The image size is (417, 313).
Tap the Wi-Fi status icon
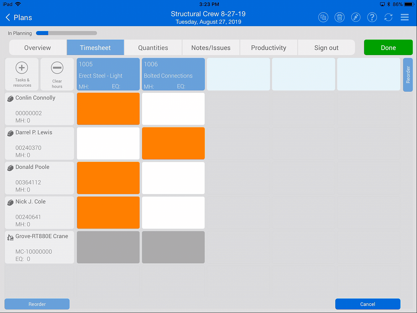click(x=18, y=4)
